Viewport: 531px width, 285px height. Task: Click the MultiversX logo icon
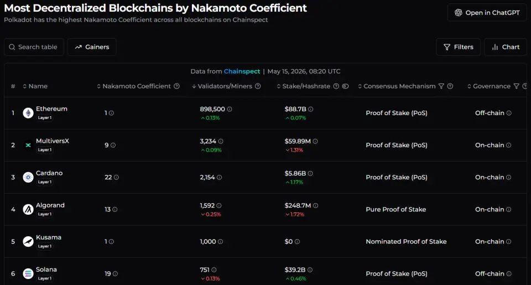[x=28, y=145]
